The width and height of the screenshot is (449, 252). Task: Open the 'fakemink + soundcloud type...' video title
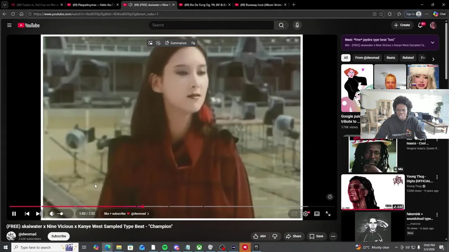[x=420, y=216]
